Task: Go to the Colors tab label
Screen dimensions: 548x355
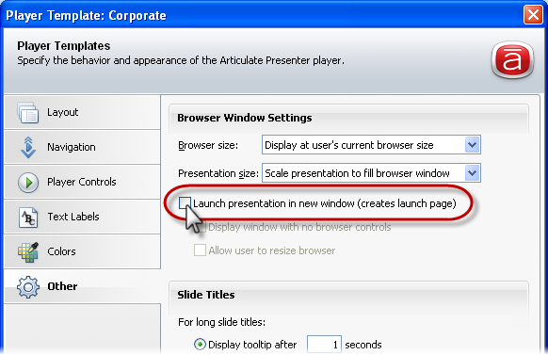Action: (x=61, y=251)
